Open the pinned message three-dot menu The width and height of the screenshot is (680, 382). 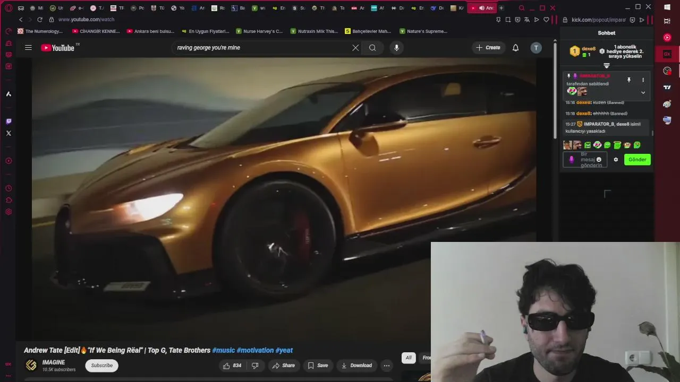(643, 80)
